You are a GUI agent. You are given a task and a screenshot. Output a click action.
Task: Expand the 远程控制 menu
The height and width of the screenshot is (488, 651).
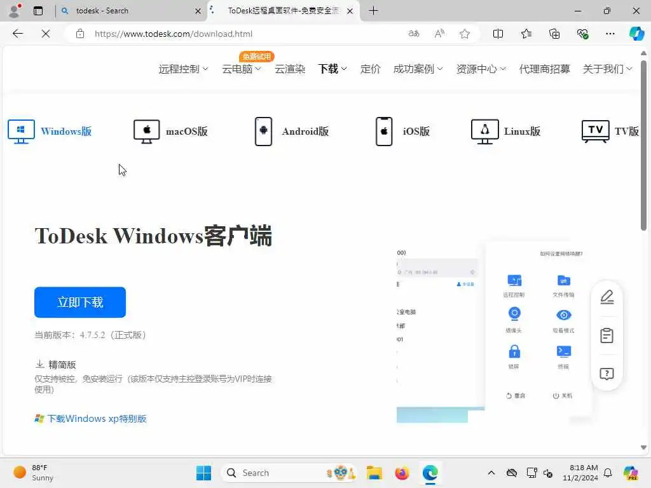click(x=183, y=69)
